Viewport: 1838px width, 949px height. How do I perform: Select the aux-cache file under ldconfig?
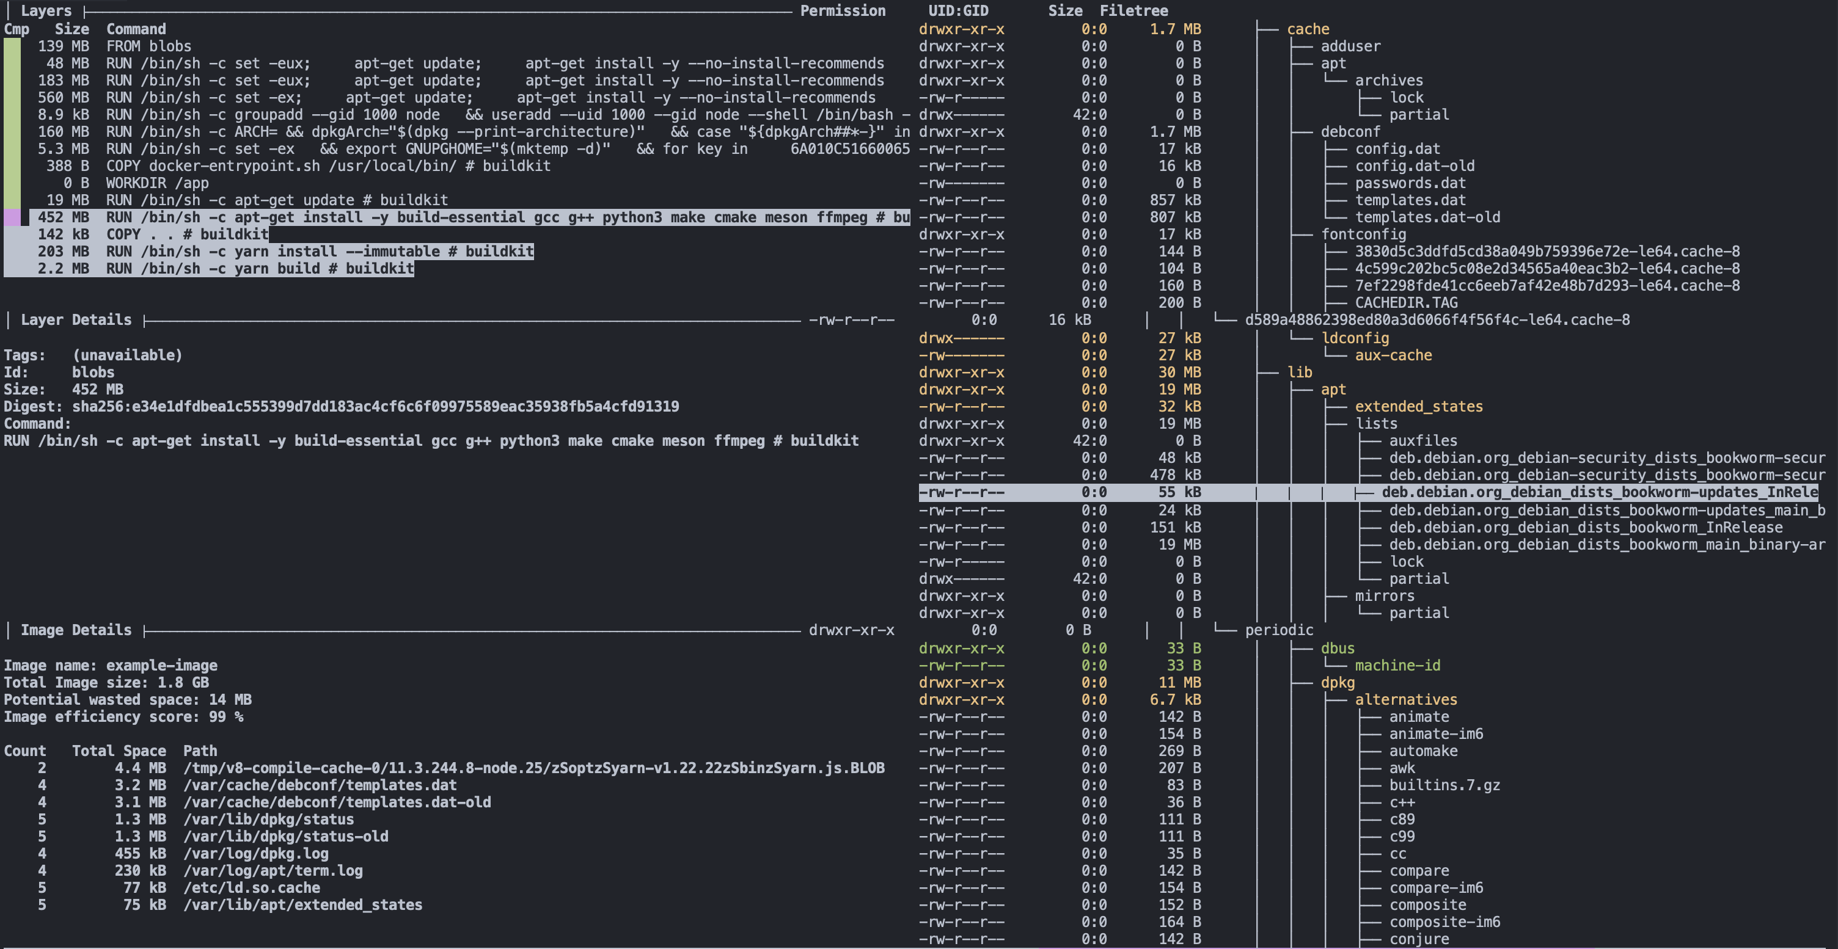pyautogui.click(x=1393, y=355)
